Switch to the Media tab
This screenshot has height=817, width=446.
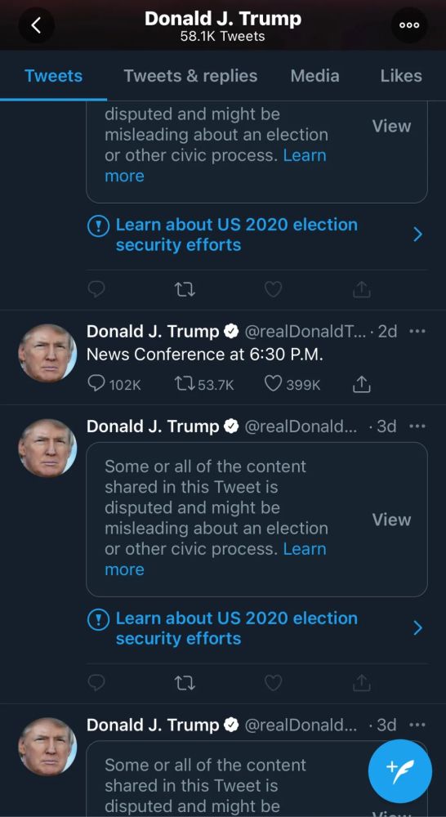pyautogui.click(x=314, y=76)
